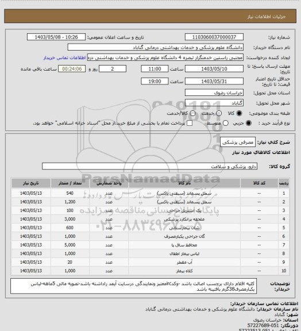Screen dimensions: 301x331
Task: Click the remaining time field 00:24:06
Action: (x=72, y=69)
